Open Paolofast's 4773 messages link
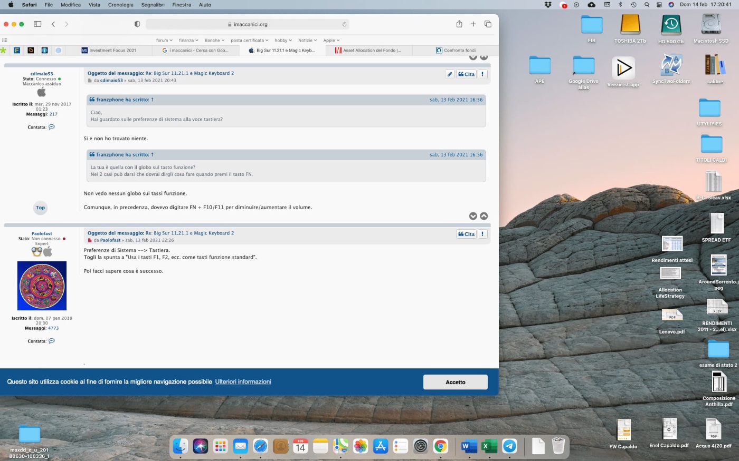 [53, 328]
